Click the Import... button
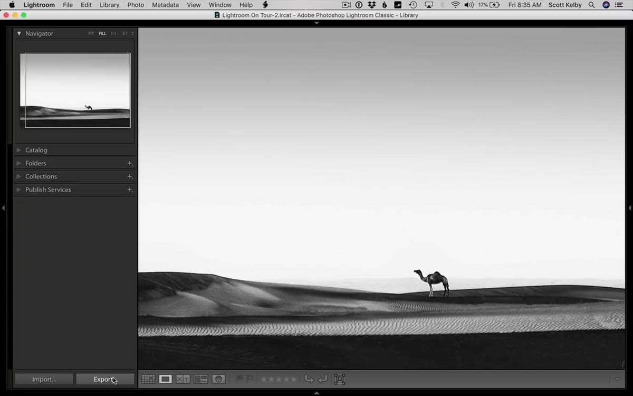This screenshot has width=633, height=396. click(44, 379)
